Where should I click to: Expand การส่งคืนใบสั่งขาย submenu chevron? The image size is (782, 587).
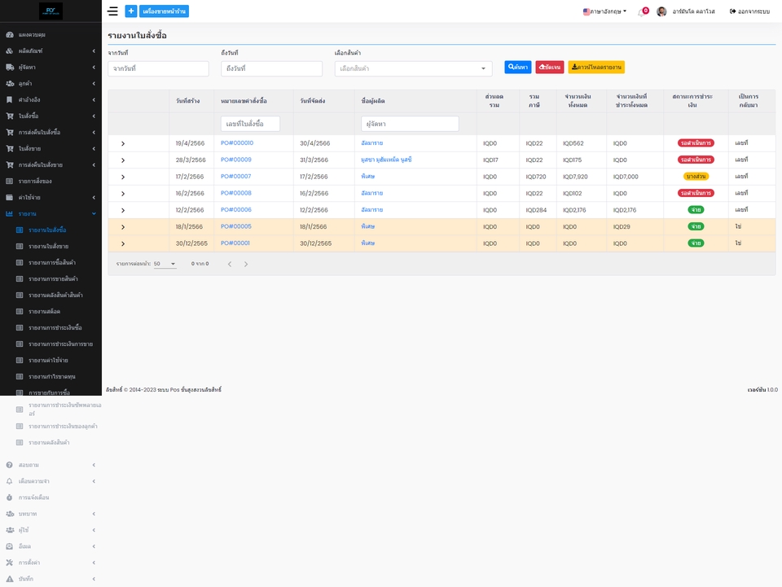[94, 165]
